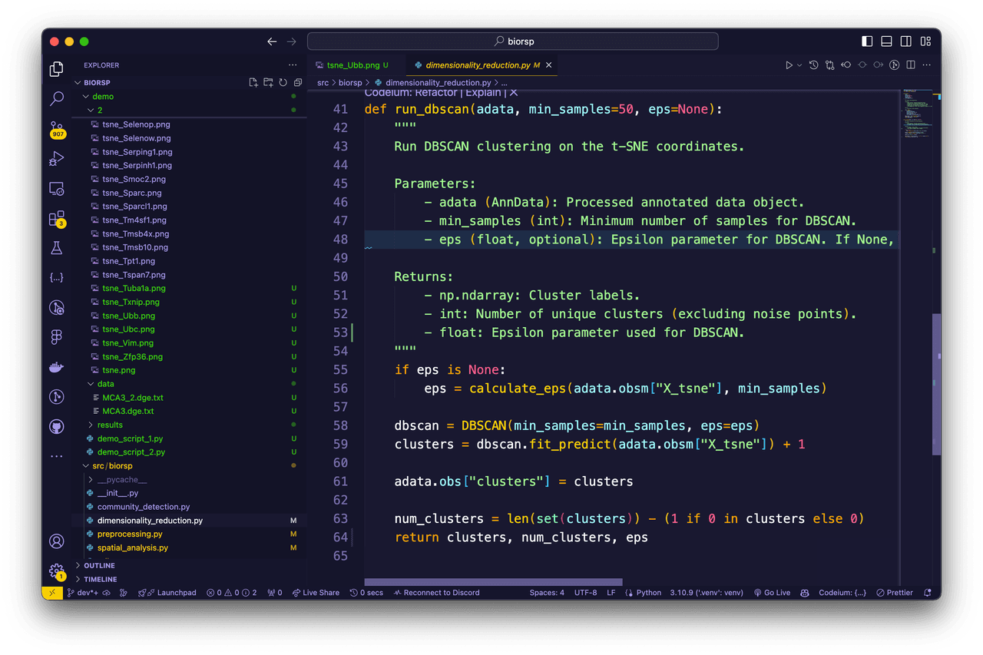Open the Search view in activity bar
Viewport: 983px width, 655px height.
coord(57,98)
